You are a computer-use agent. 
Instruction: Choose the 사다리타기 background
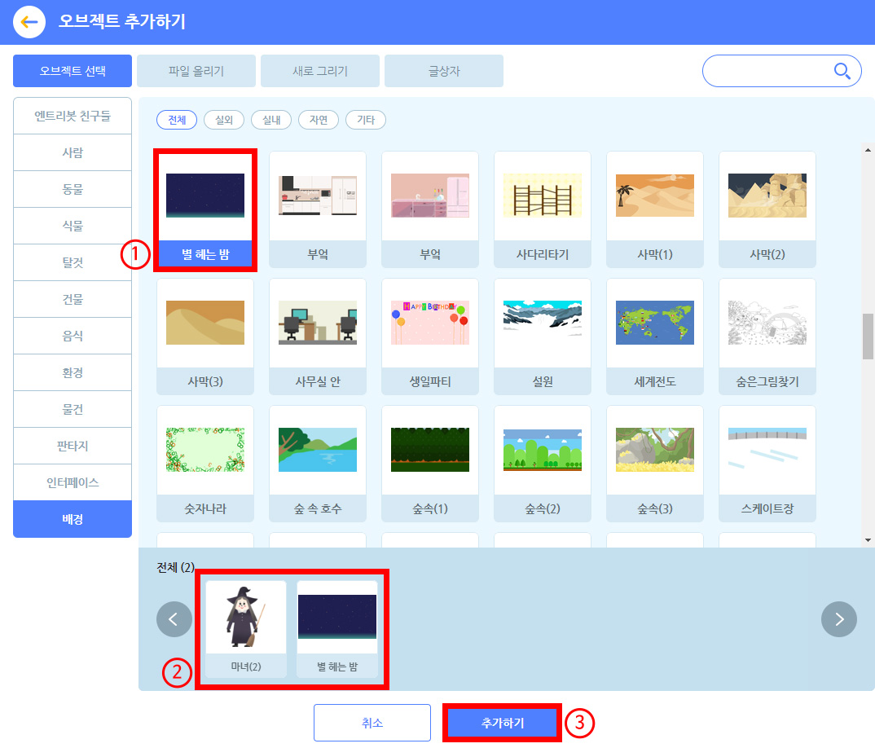(543, 210)
